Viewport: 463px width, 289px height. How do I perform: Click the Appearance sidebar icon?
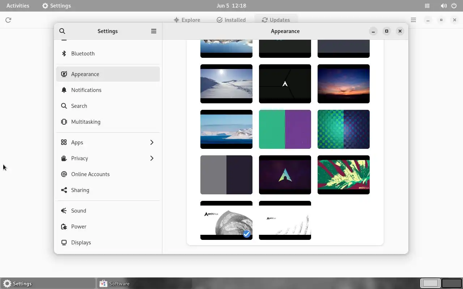[x=64, y=74]
